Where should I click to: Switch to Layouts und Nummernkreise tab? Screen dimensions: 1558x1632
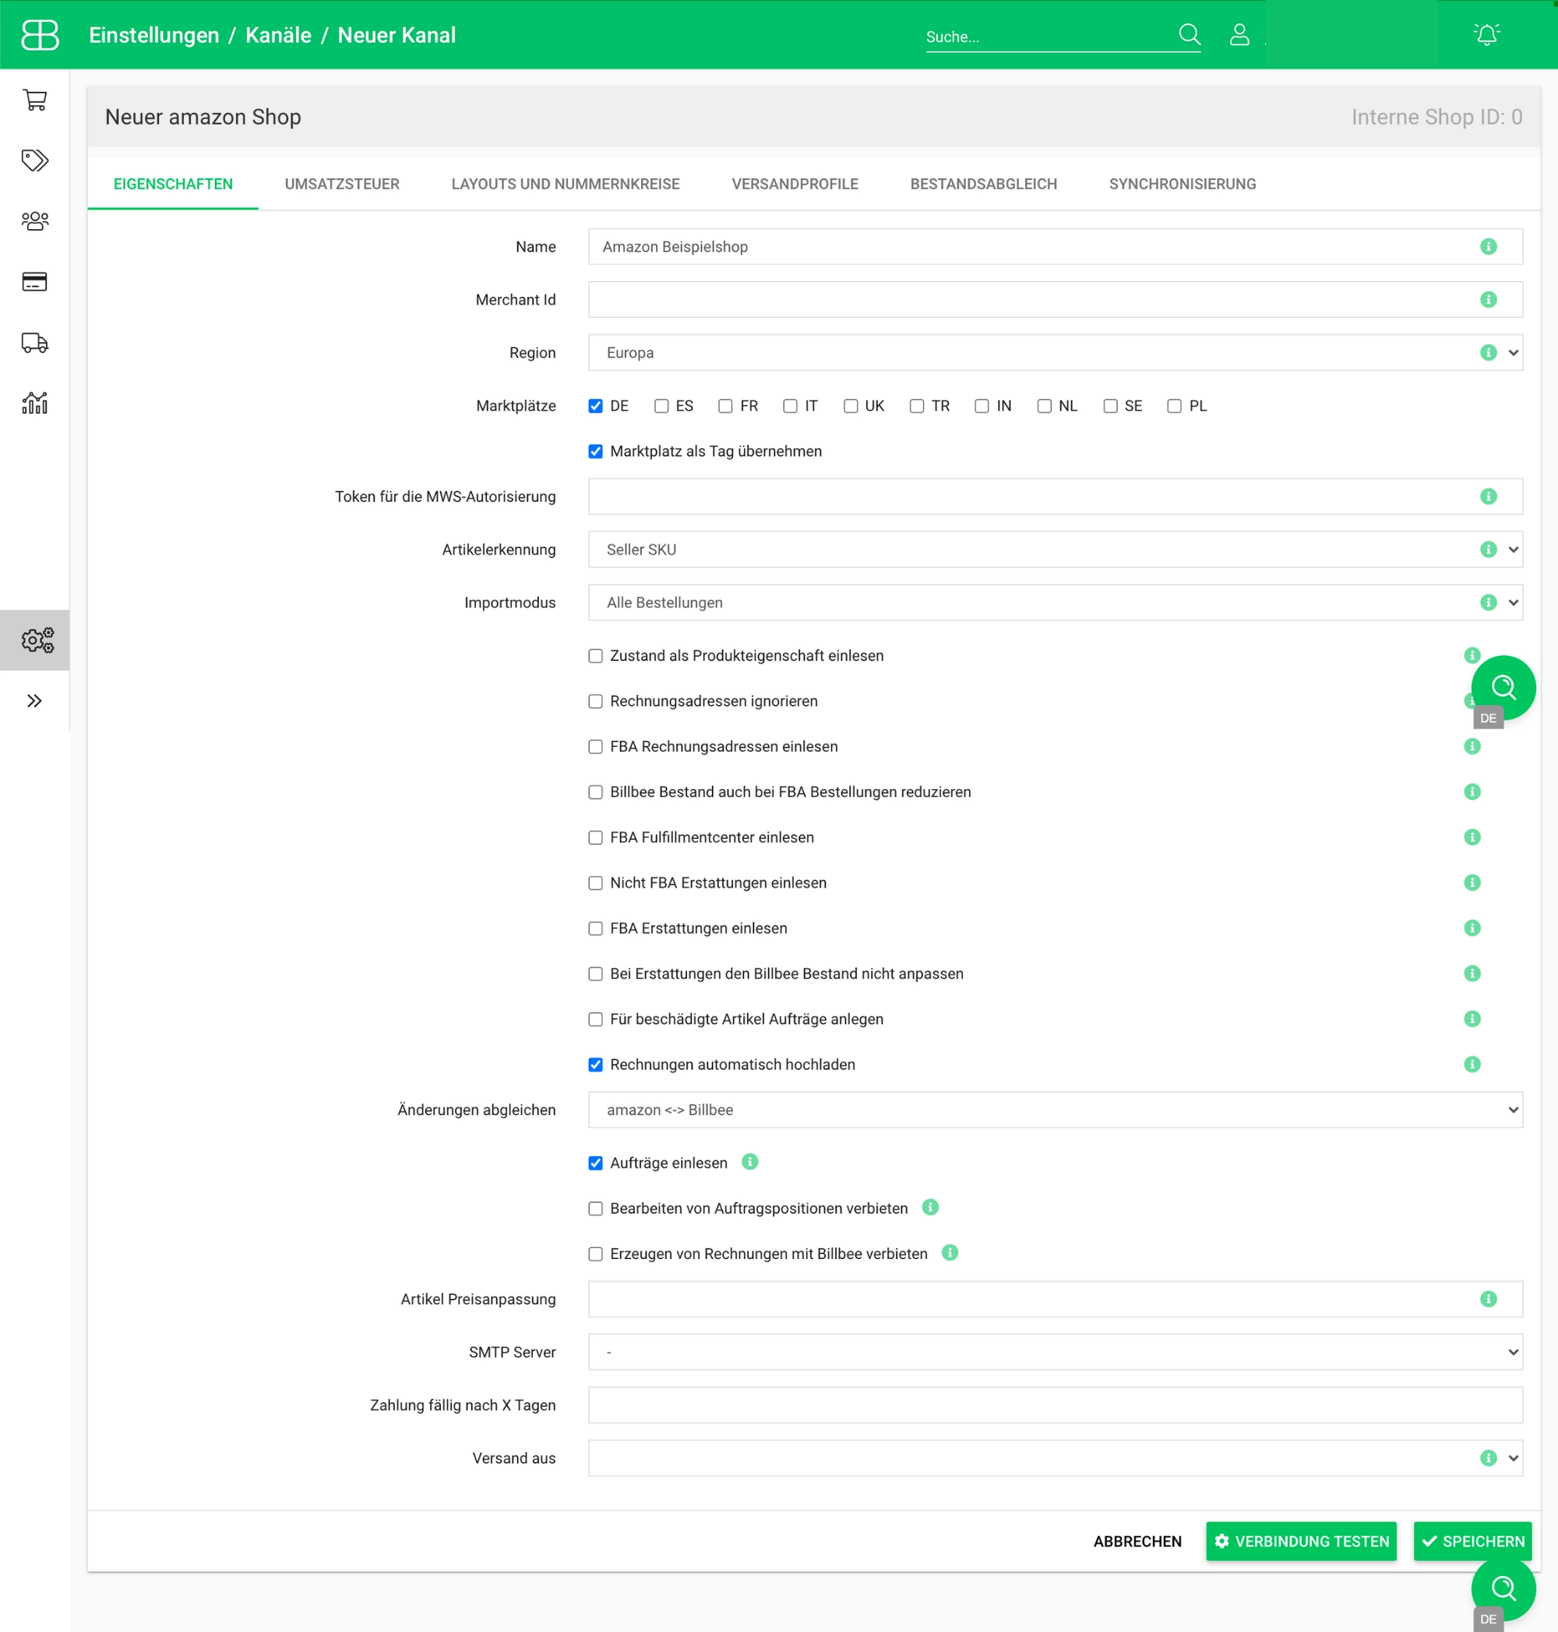point(566,185)
